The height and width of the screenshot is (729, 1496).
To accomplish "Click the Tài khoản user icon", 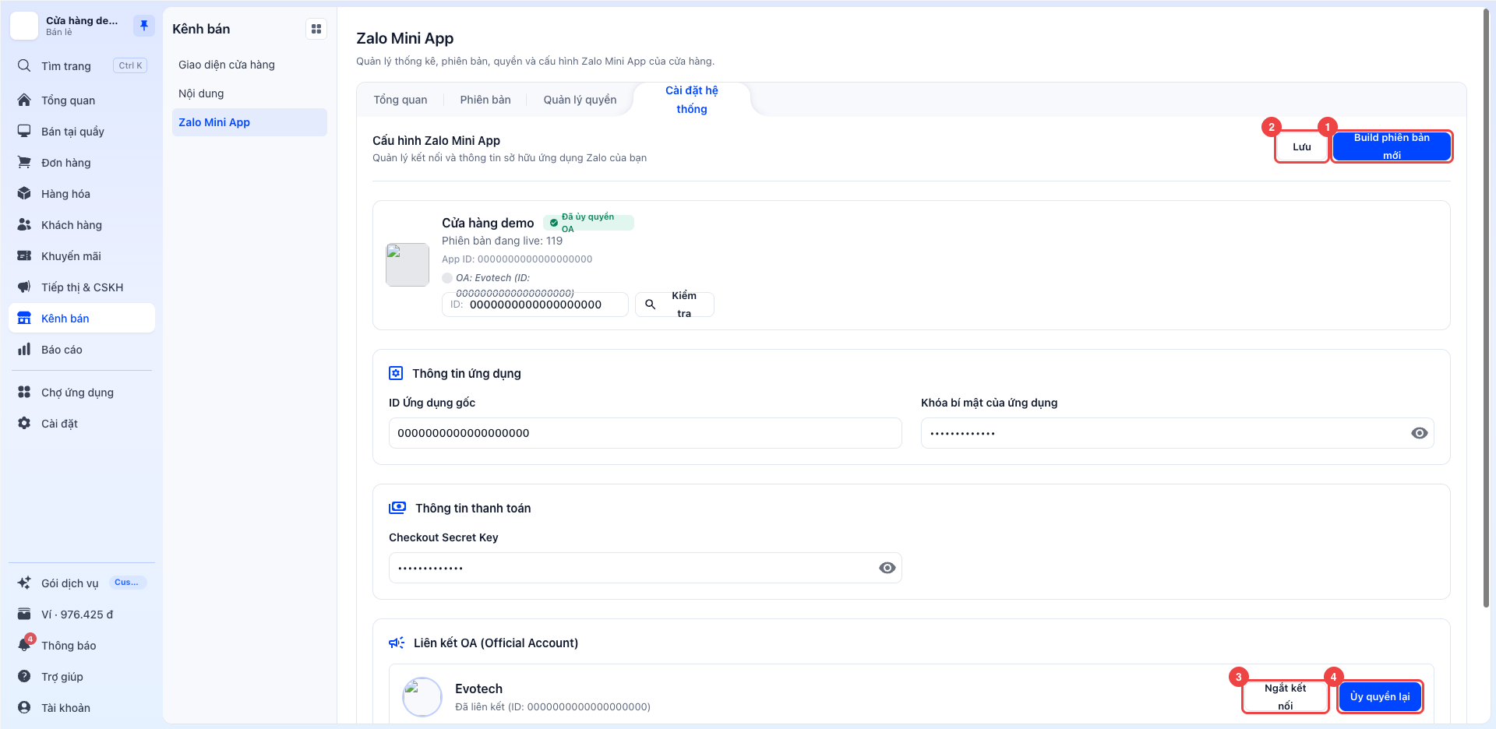I will (x=24, y=707).
